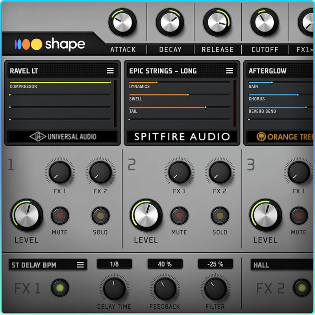Click the Dynamics slider in Epic Strings
The width and height of the screenshot is (315, 315).
pos(180,82)
